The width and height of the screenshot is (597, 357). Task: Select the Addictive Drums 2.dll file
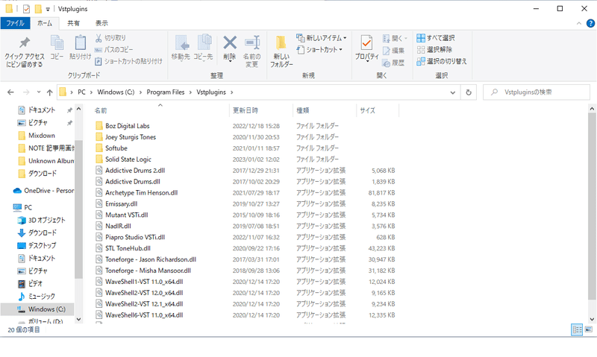[135, 171]
